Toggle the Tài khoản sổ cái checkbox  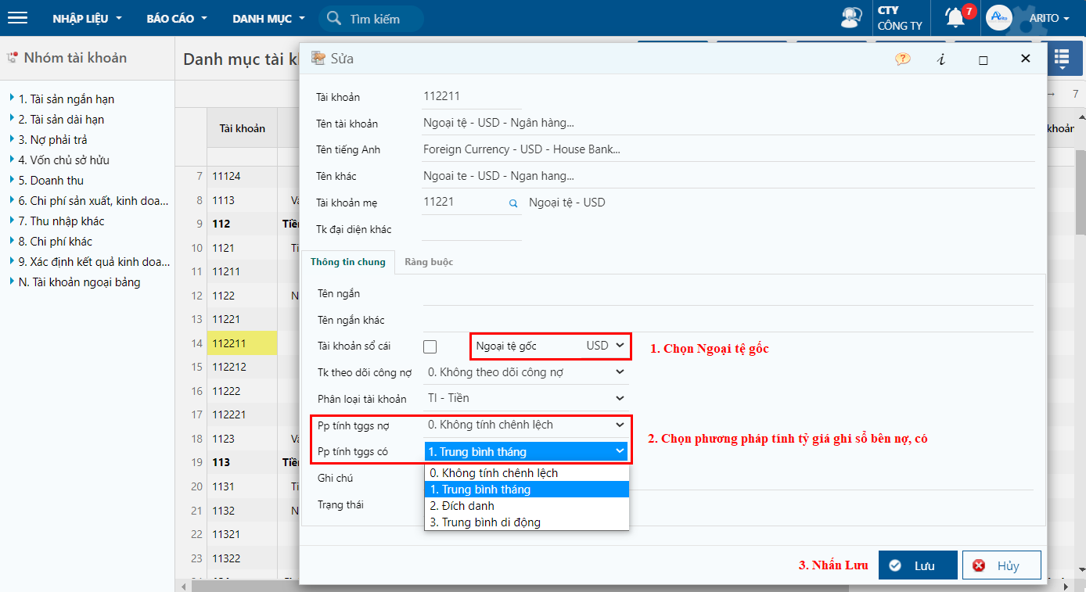(430, 346)
